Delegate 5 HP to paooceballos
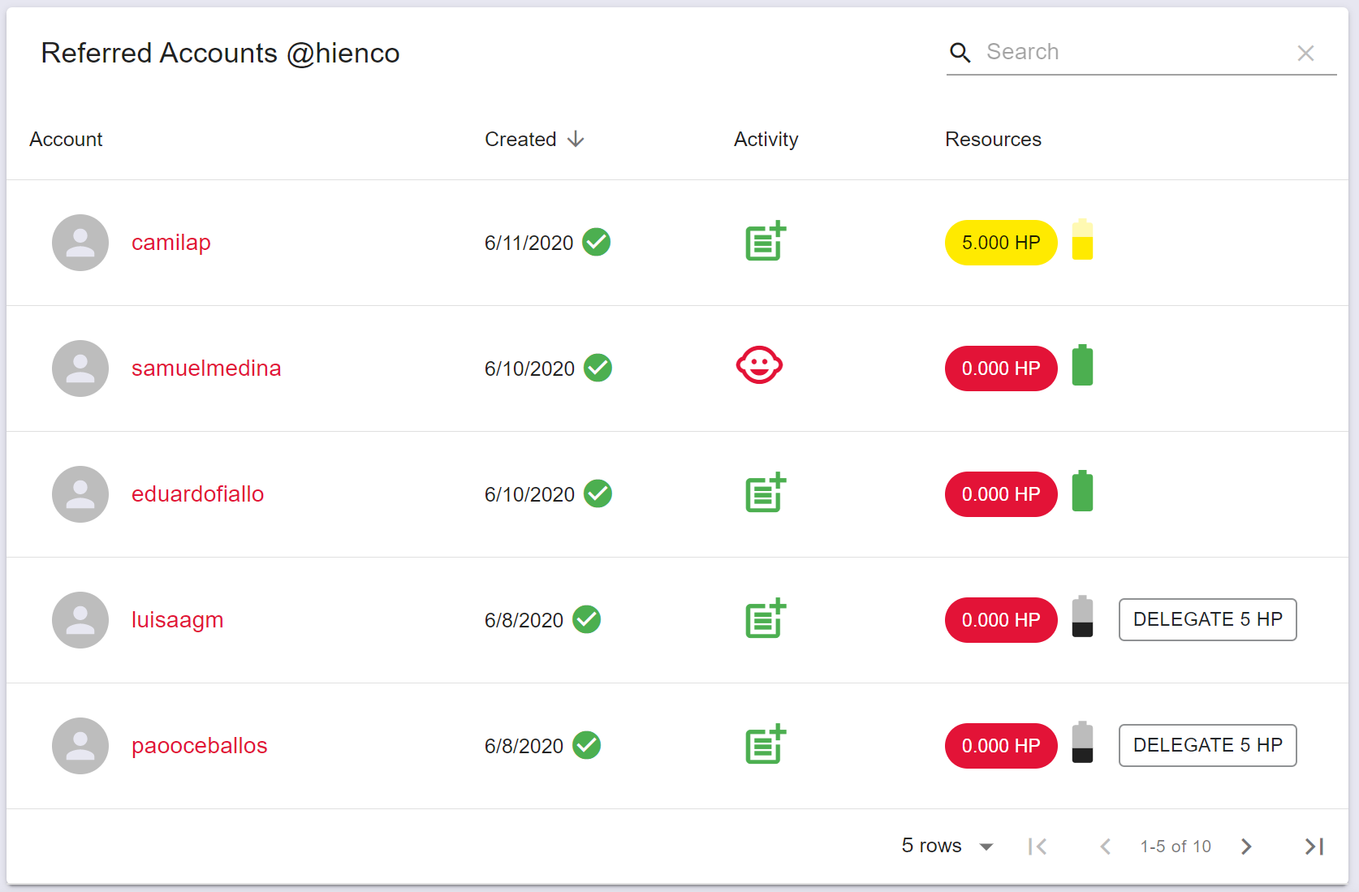Screen dimensions: 1359x892 1207,745
